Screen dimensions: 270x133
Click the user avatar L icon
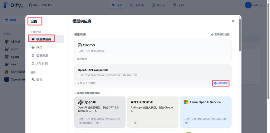[x=248, y=5]
